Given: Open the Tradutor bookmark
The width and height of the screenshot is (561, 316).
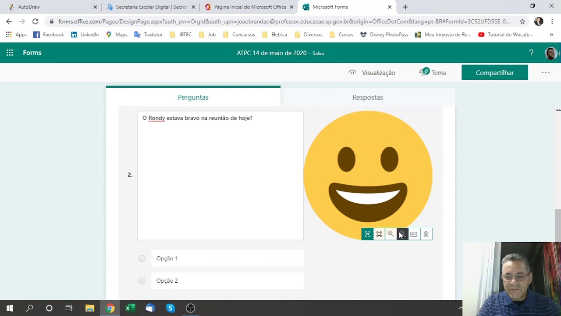Looking at the screenshot, I should (x=148, y=34).
